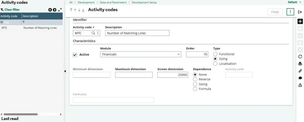Click the horizontal list scrollbar

20,114
